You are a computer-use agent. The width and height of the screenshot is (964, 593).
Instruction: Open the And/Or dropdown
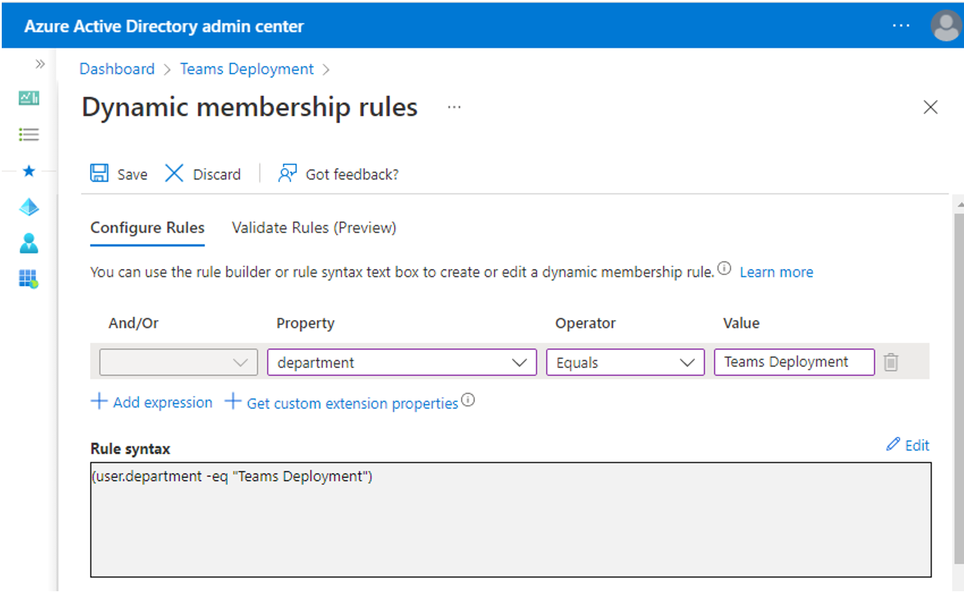coord(178,362)
